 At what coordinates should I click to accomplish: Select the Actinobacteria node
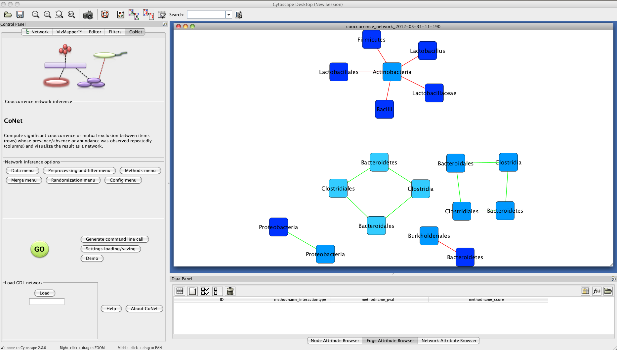tap(392, 72)
